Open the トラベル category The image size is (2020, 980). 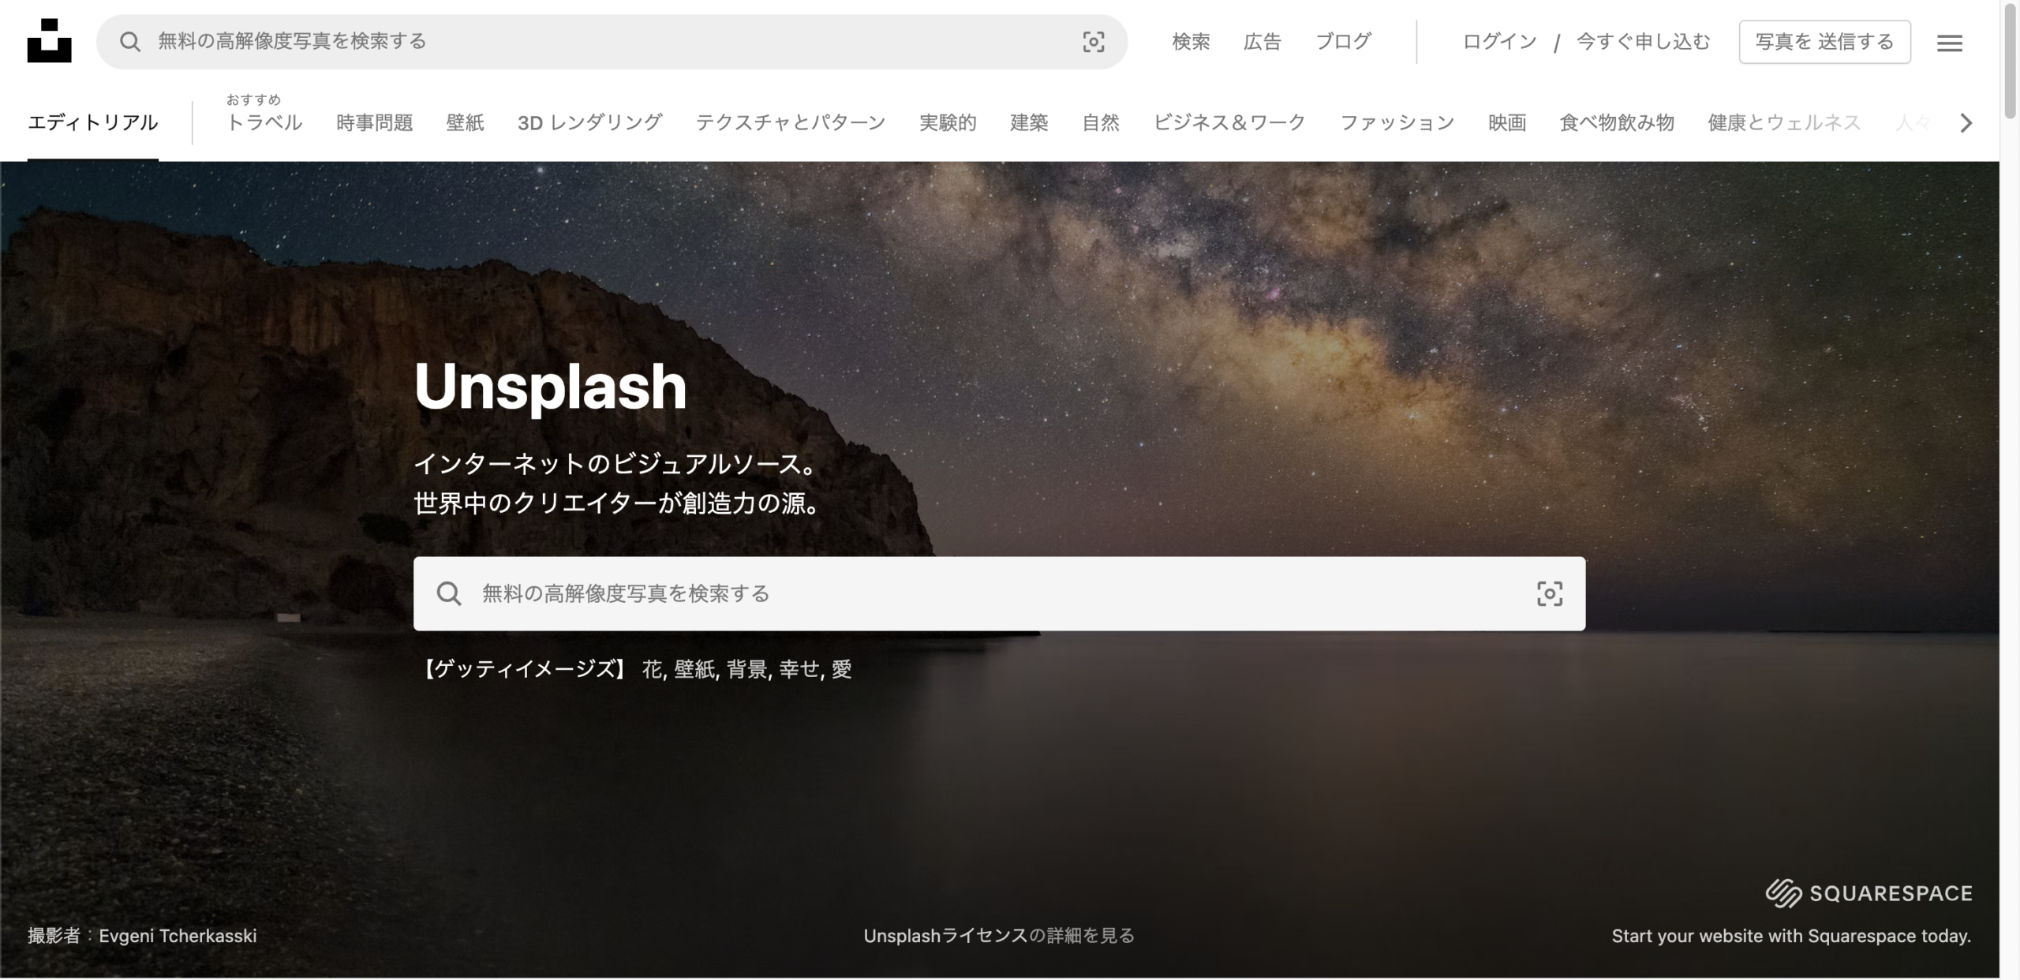pos(264,122)
